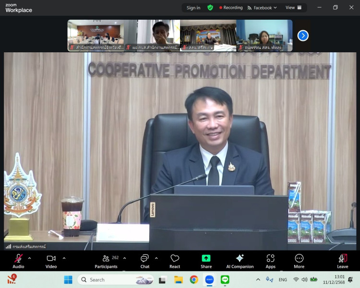360x288 pixels.
Task: Leave the meeting
Action: [342, 261]
